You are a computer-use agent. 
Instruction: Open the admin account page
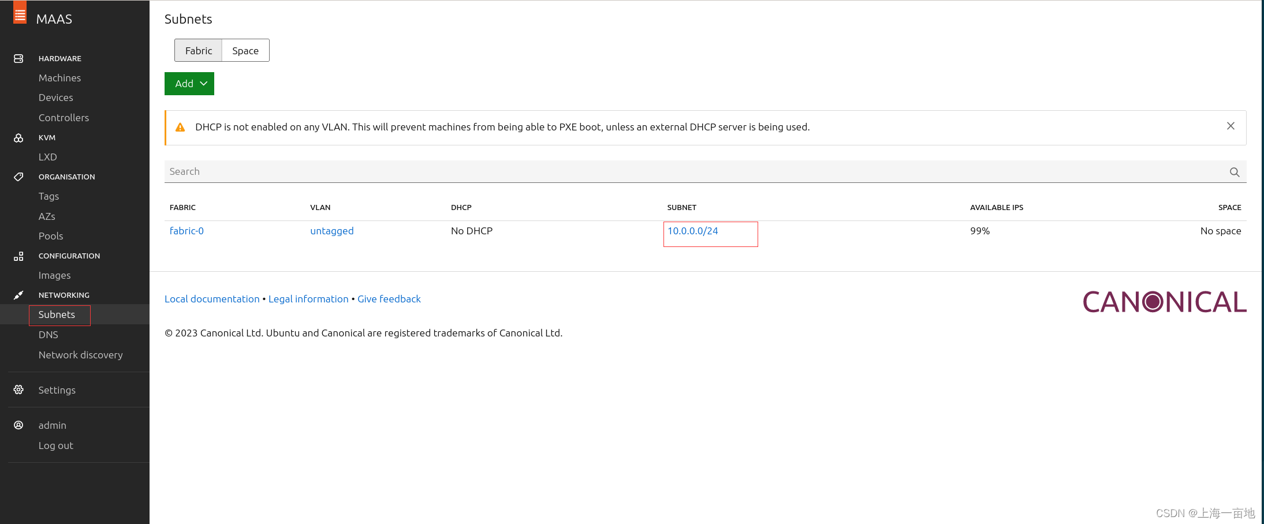click(x=52, y=425)
